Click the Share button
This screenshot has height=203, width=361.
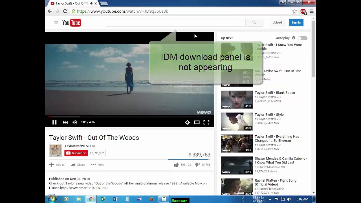coord(78,165)
